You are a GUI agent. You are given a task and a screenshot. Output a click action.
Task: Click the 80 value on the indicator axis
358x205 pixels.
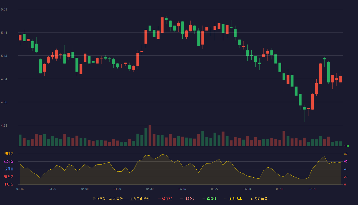pyautogui.click(x=346, y=154)
